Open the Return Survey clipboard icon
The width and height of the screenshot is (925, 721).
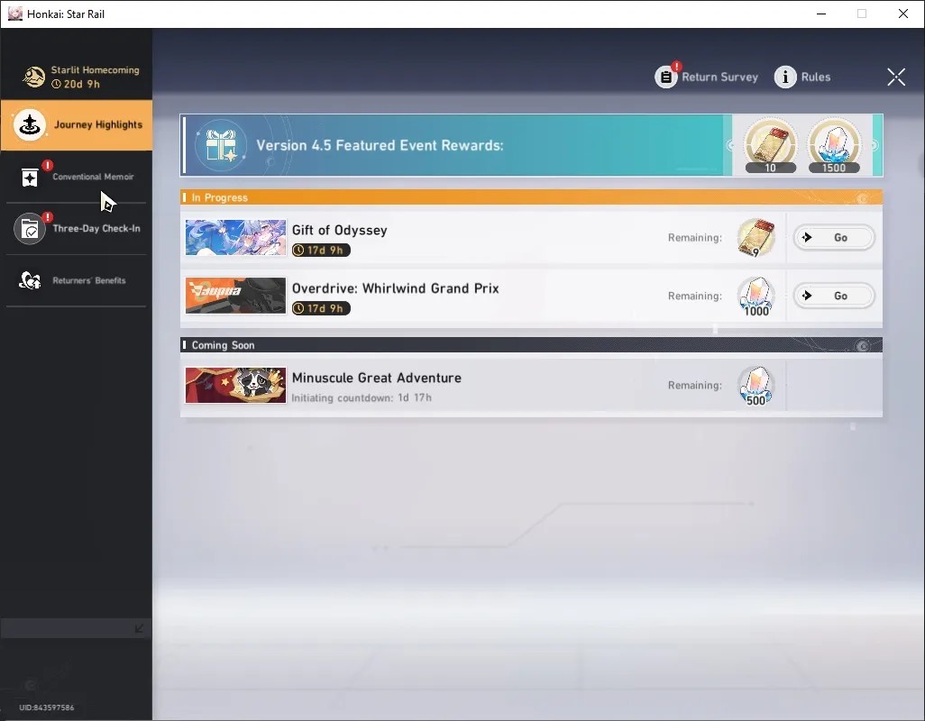665,77
